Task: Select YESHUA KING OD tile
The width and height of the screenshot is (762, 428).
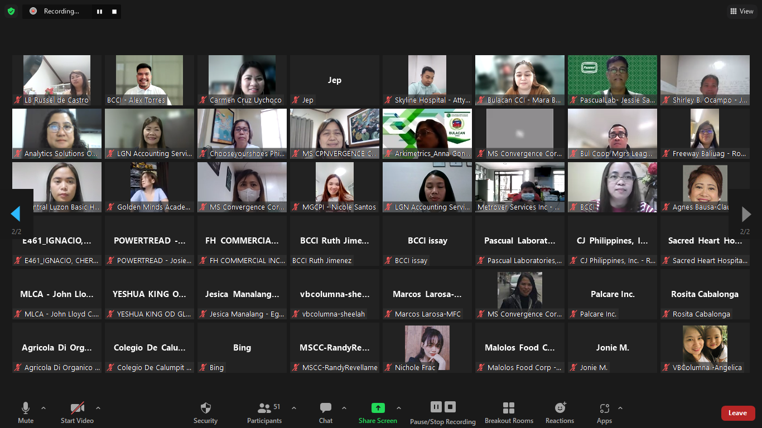Action: coord(149,294)
